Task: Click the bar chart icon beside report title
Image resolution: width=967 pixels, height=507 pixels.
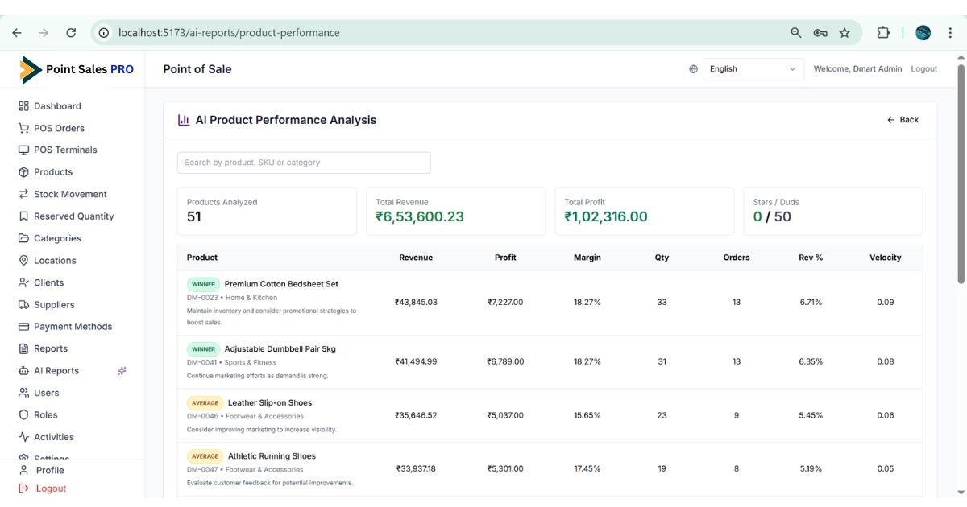Action: point(184,120)
